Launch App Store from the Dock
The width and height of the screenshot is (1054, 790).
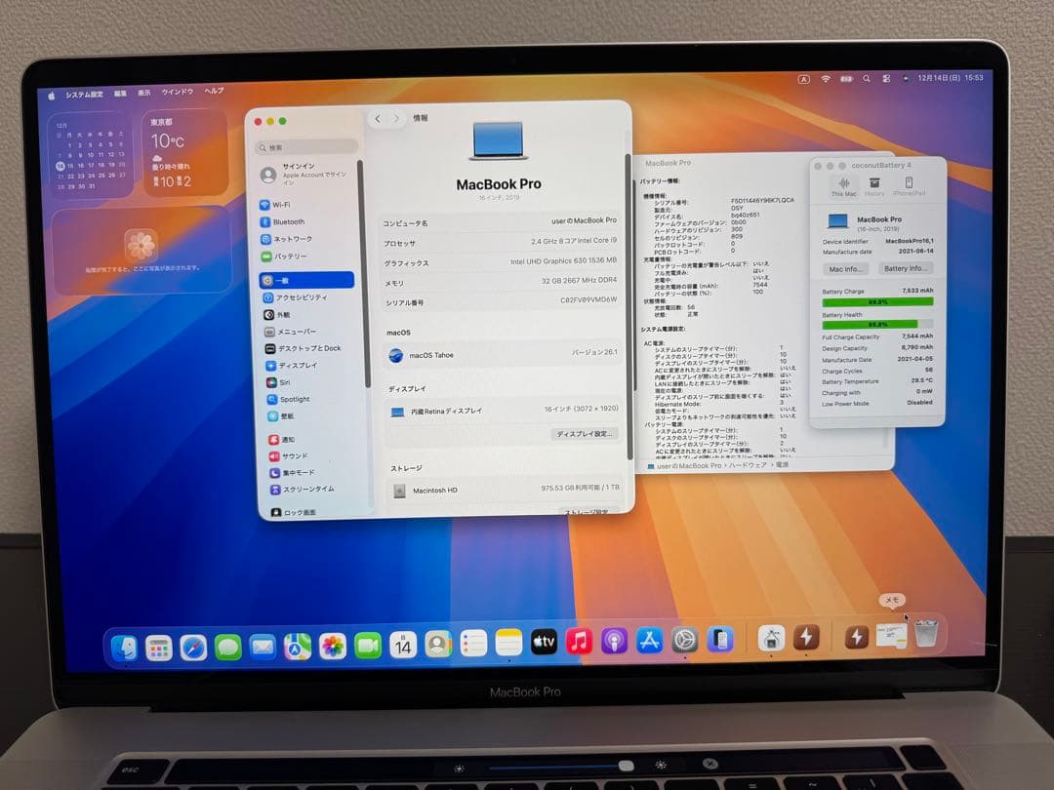649,642
